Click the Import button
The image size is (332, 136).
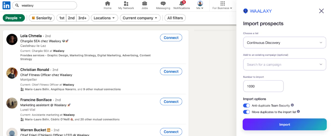click(285, 125)
